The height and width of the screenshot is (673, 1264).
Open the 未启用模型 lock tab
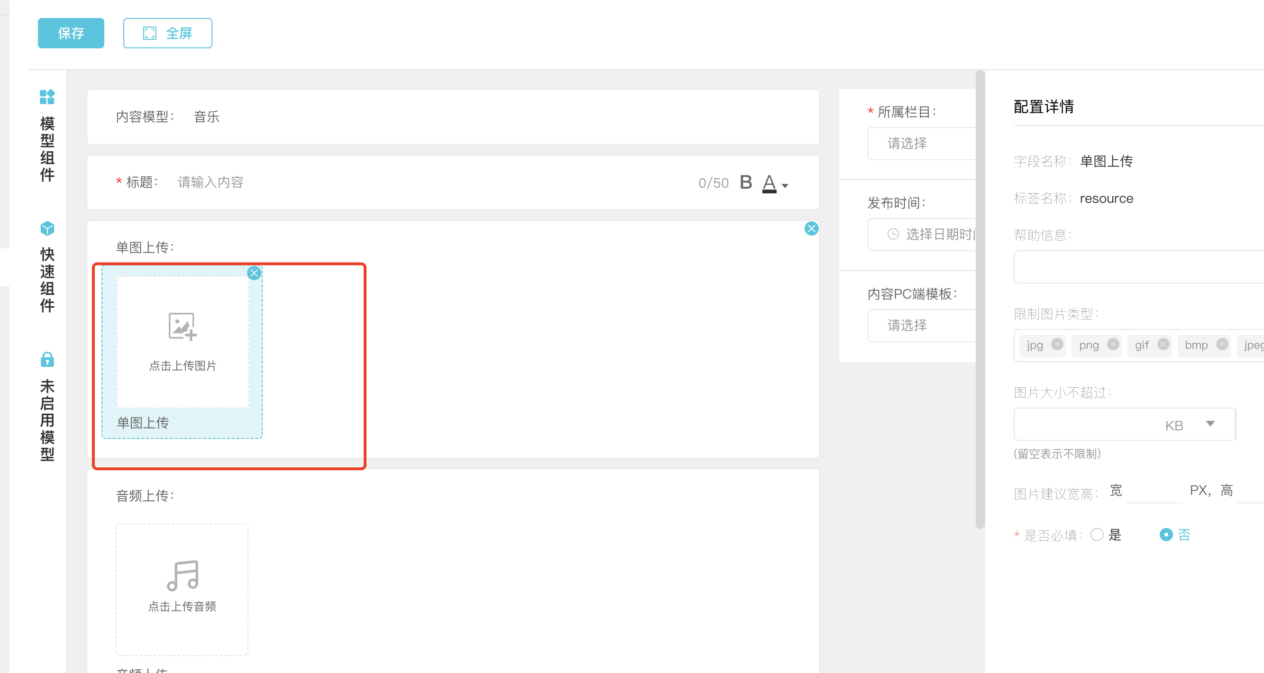[47, 407]
